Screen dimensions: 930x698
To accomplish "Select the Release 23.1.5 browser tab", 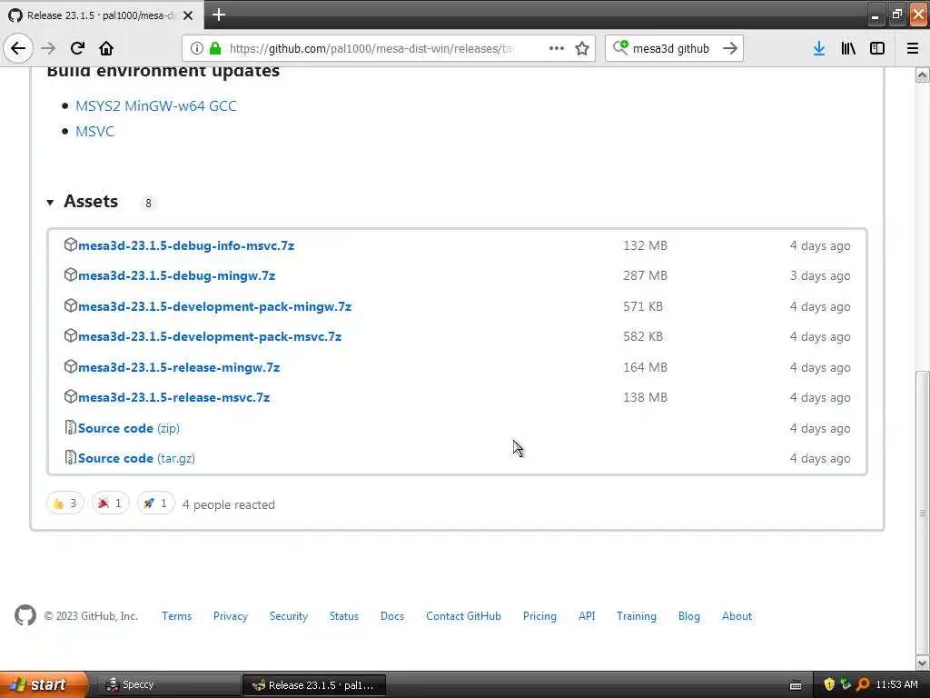I will [102, 15].
